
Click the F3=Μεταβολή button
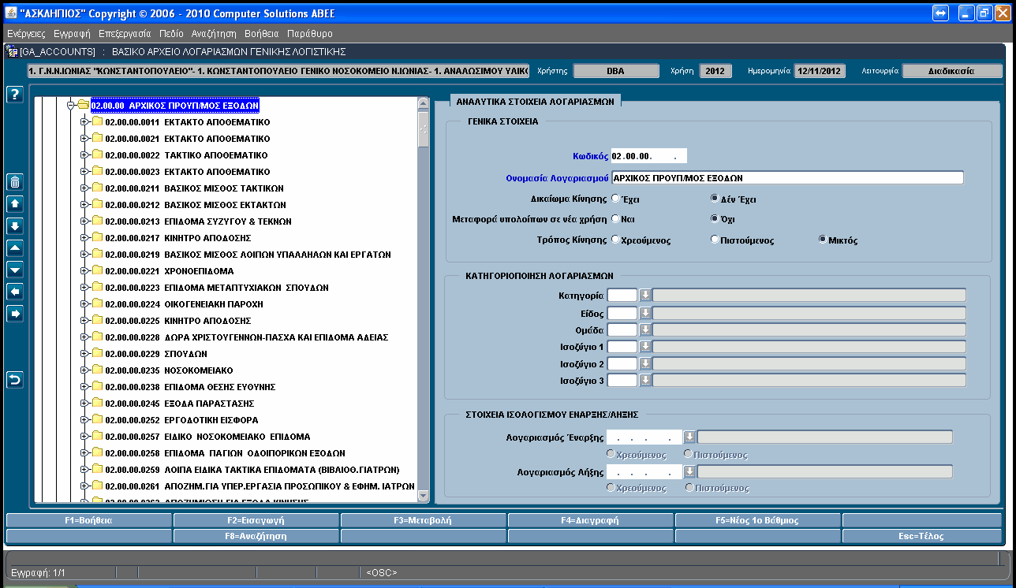click(x=423, y=520)
